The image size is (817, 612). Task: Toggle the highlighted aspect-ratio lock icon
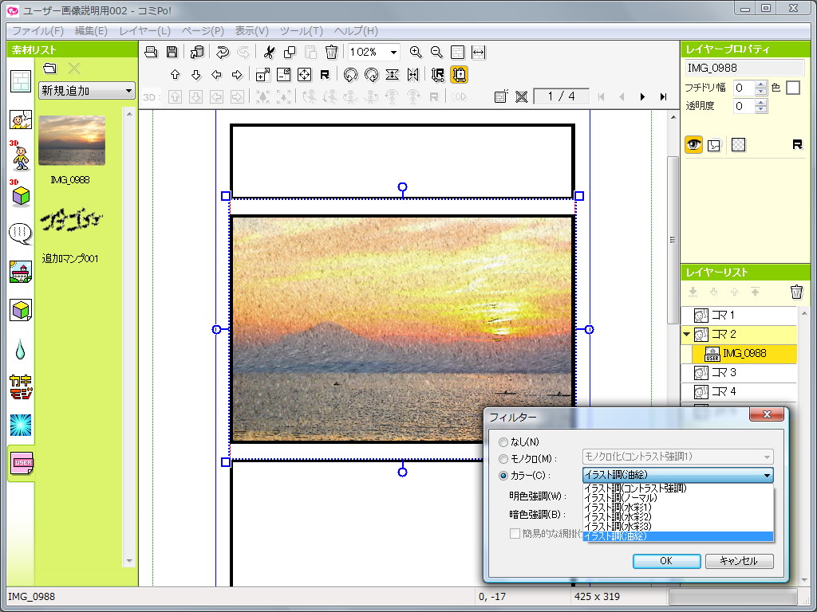pyautogui.click(x=459, y=74)
